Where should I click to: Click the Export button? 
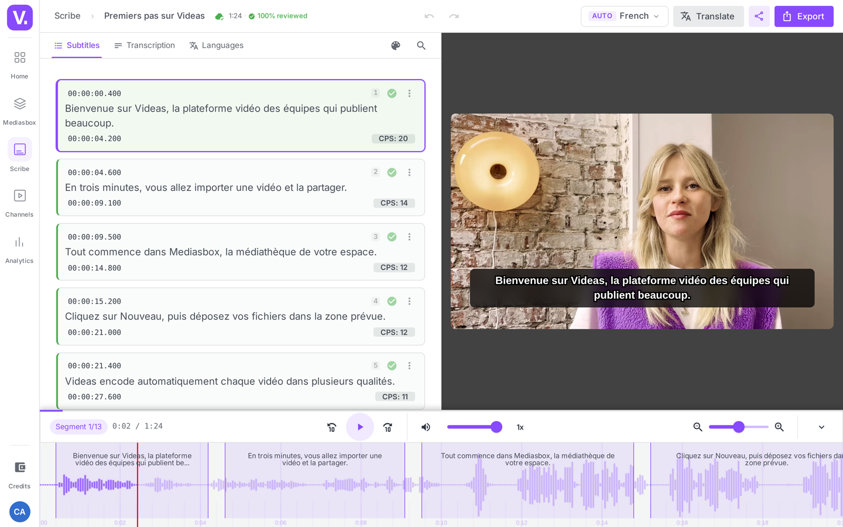(x=803, y=16)
